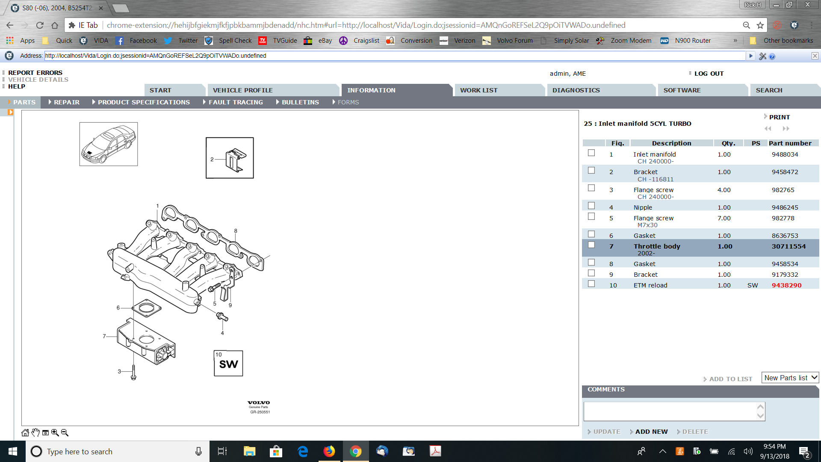Image resolution: width=821 pixels, height=462 pixels.
Task: Check the ETM reload row checkbox
Action: pos(591,284)
